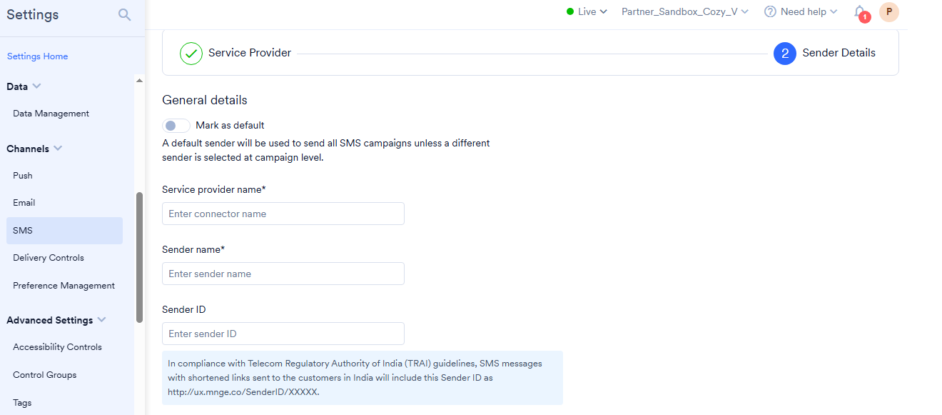The height and width of the screenshot is (415, 942).
Task: Focus the Sender ID text field
Action: [x=283, y=334]
